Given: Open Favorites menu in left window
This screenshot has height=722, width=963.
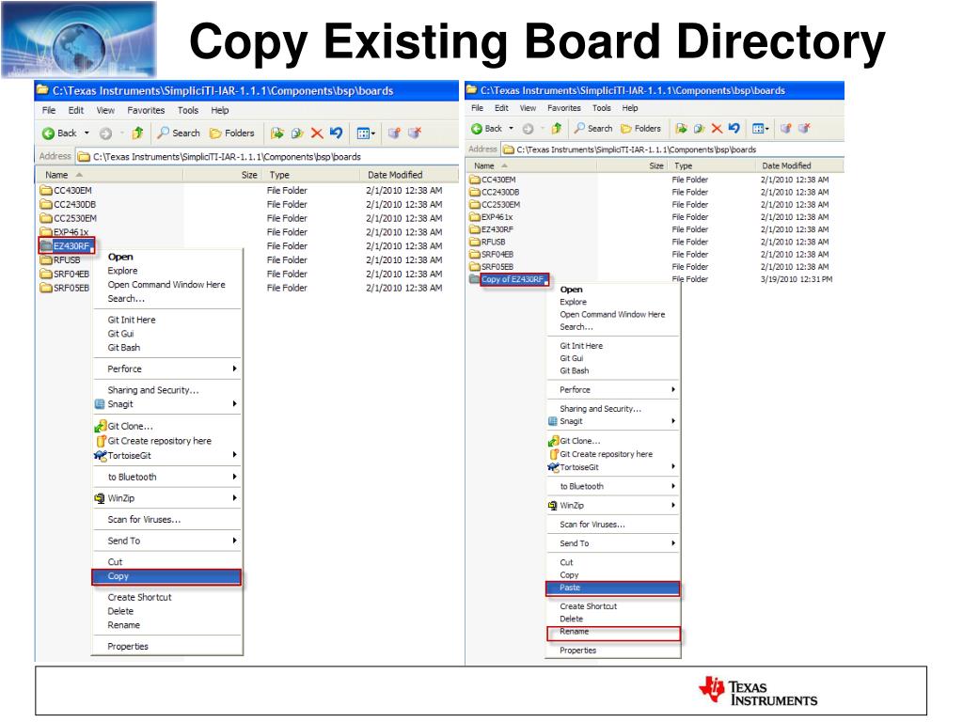Looking at the screenshot, I should [146, 111].
